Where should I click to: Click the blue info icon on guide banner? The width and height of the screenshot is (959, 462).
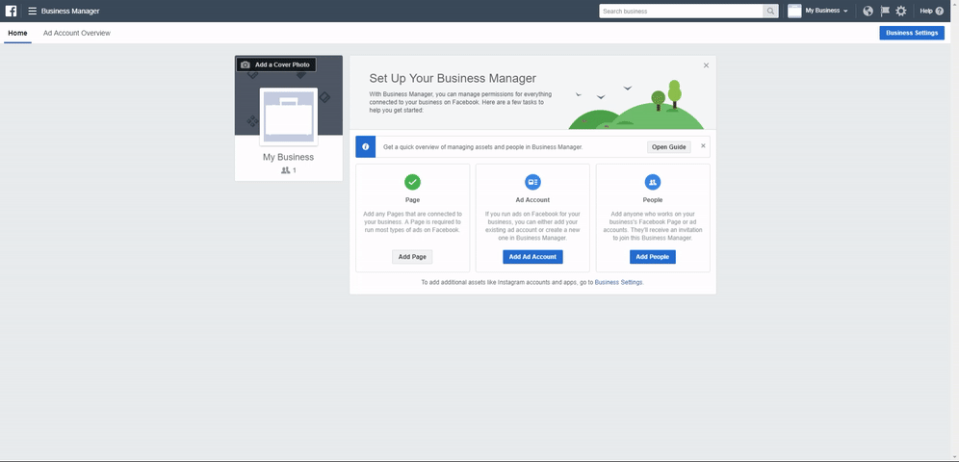(366, 146)
